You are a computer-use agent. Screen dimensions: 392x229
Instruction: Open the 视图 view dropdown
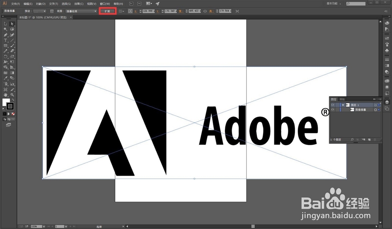coord(81,11)
